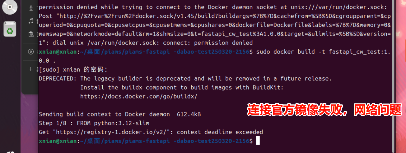The height and width of the screenshot is (153, 406).
Task: Click the red Chinese annotation text
Action: click(x=326, y=110)
